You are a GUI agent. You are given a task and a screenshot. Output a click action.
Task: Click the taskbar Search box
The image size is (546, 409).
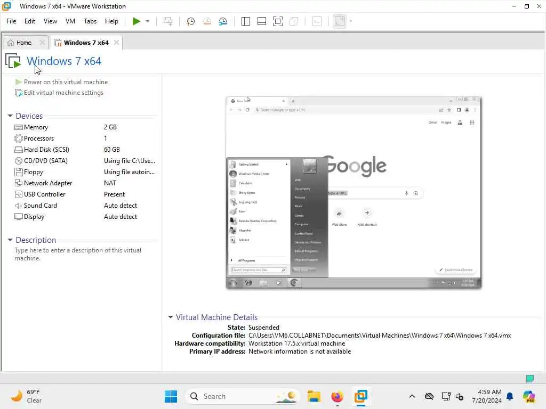[x=243, y=396]
